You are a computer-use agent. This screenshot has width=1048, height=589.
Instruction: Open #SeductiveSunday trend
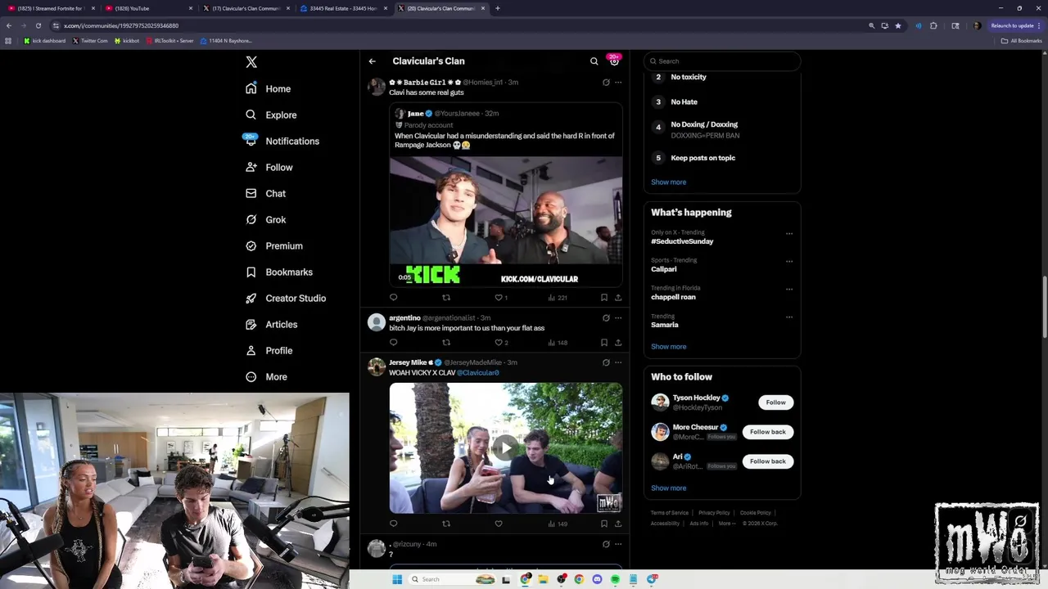coord(682,241)
